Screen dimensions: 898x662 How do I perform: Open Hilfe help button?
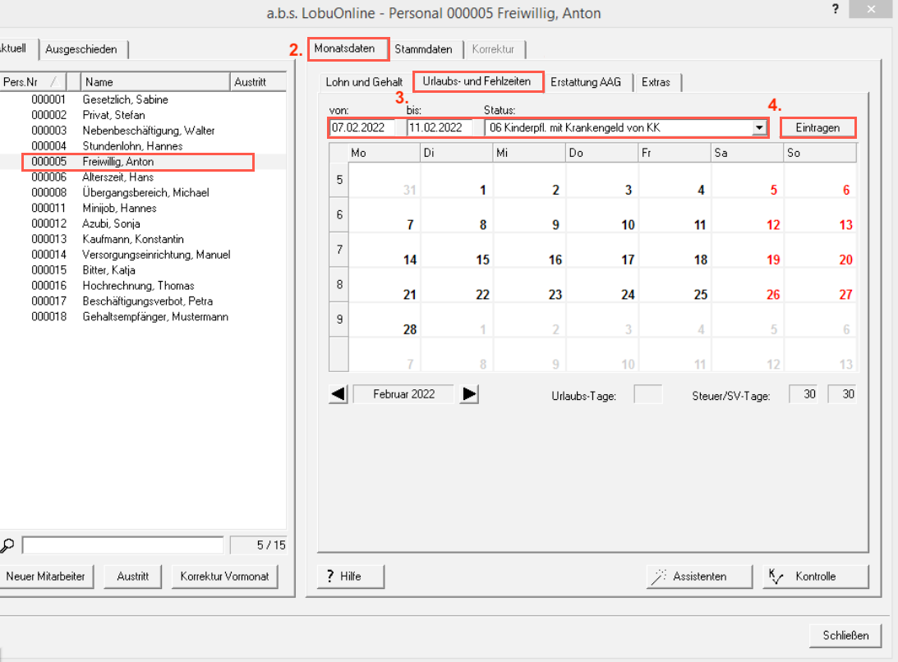tap(351, 577)
